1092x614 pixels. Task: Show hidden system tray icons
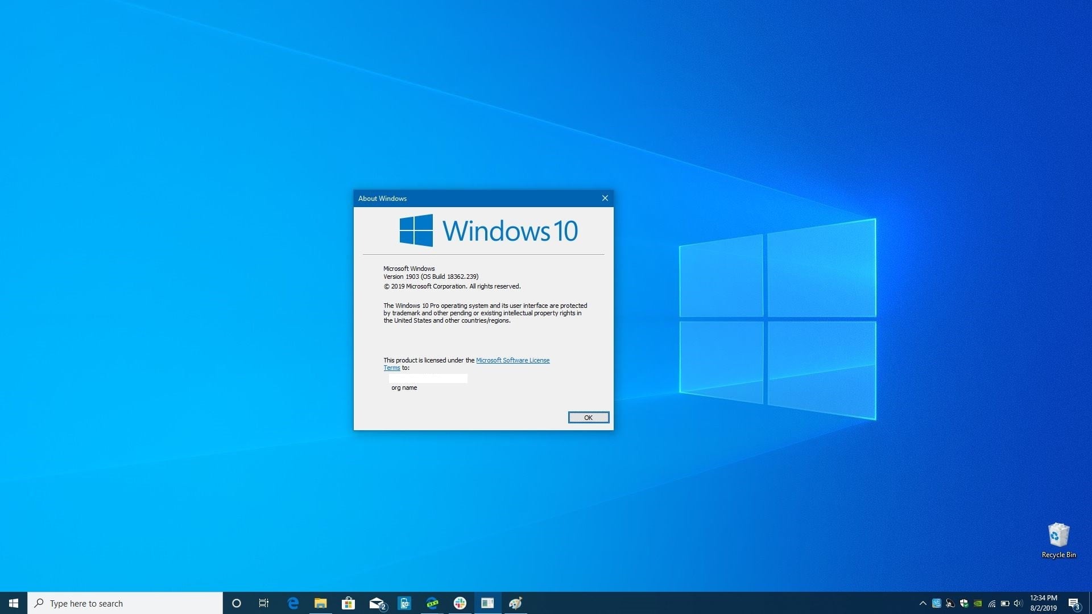923,603
